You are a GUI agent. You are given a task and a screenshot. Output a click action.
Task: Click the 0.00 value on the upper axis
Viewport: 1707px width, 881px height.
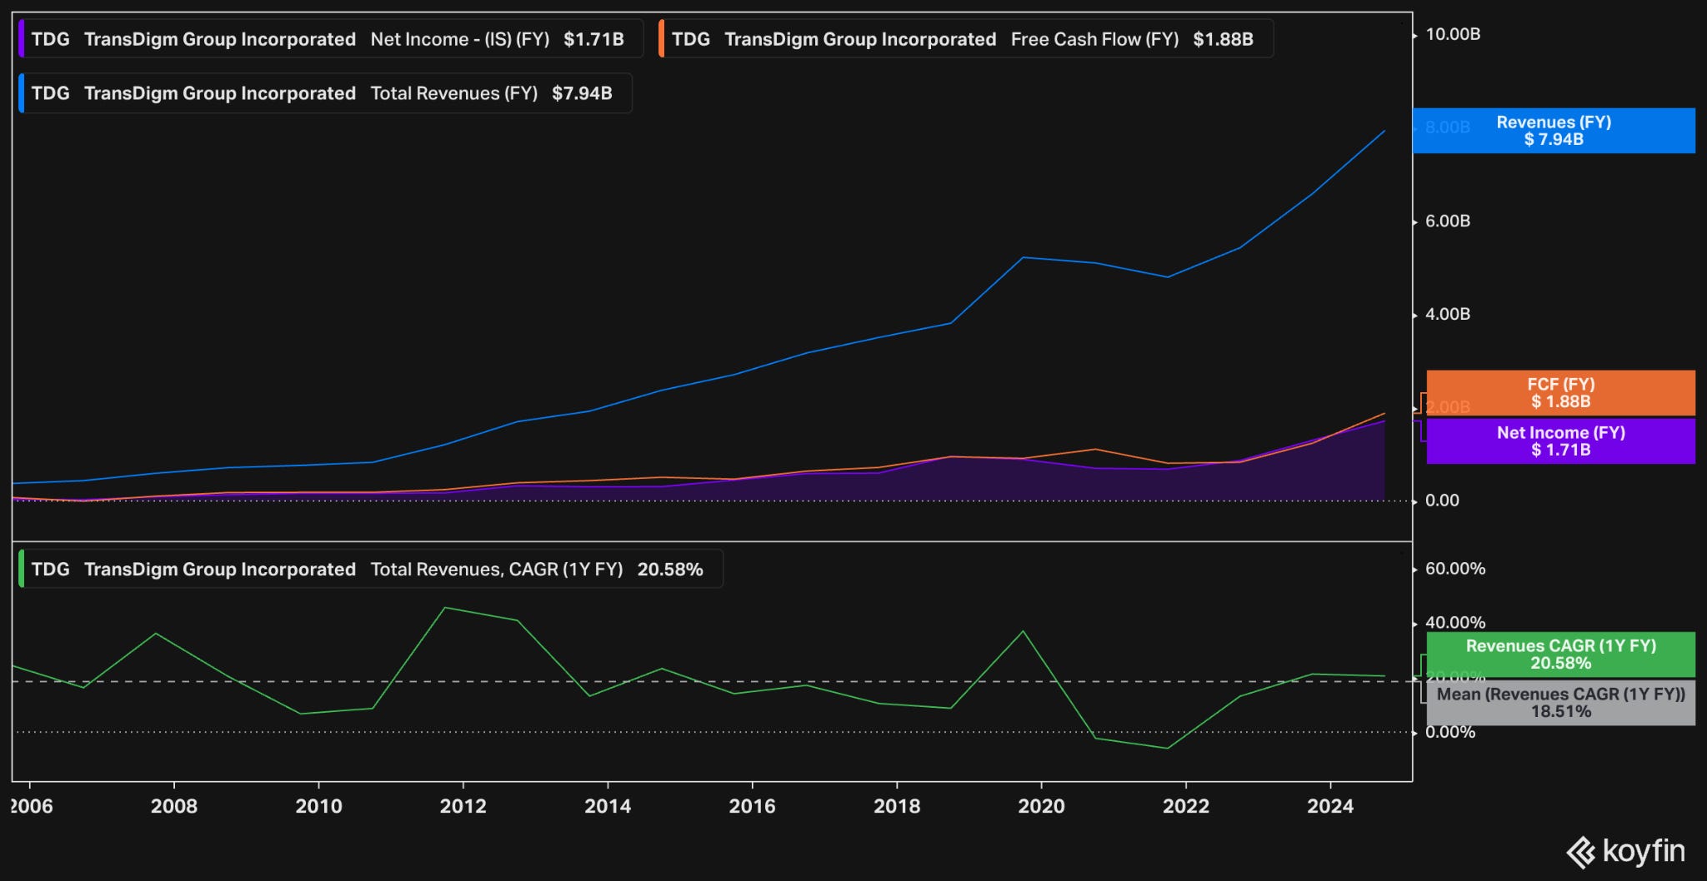pos(1442,500)
